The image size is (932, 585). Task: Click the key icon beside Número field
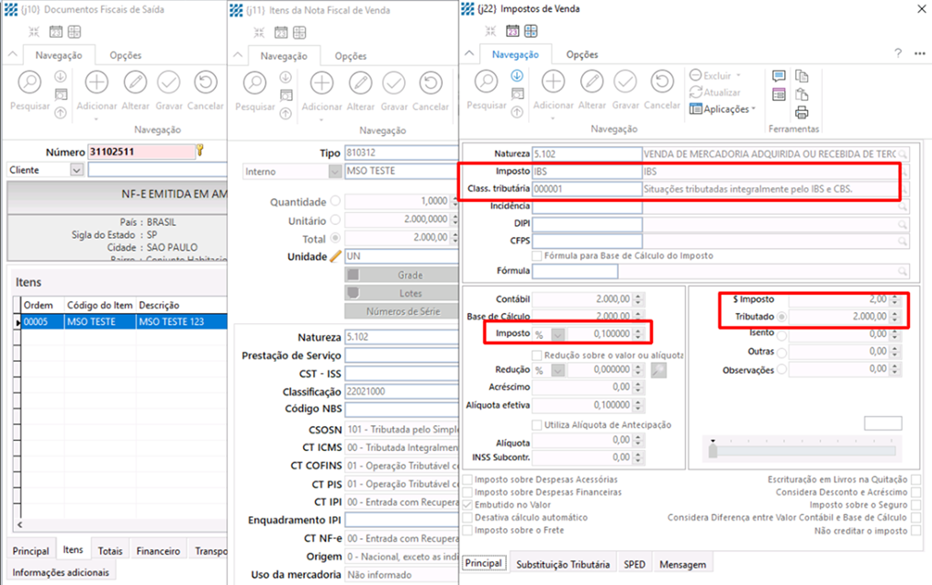pyautogui.click(x=200, y=151)
